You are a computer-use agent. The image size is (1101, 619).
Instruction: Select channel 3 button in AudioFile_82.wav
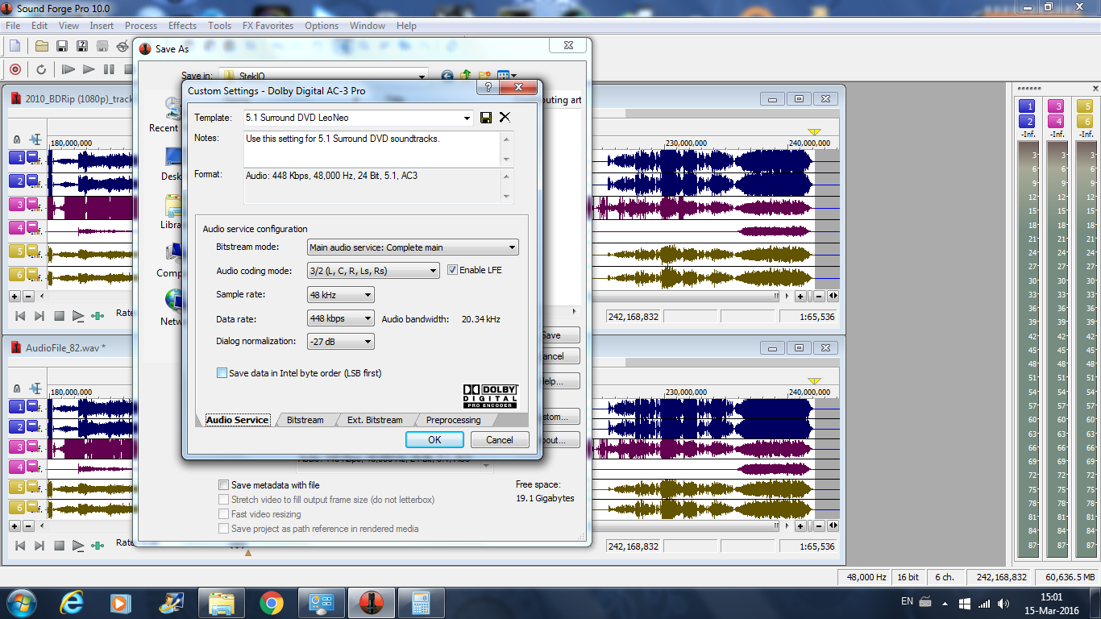coord(16,447)
